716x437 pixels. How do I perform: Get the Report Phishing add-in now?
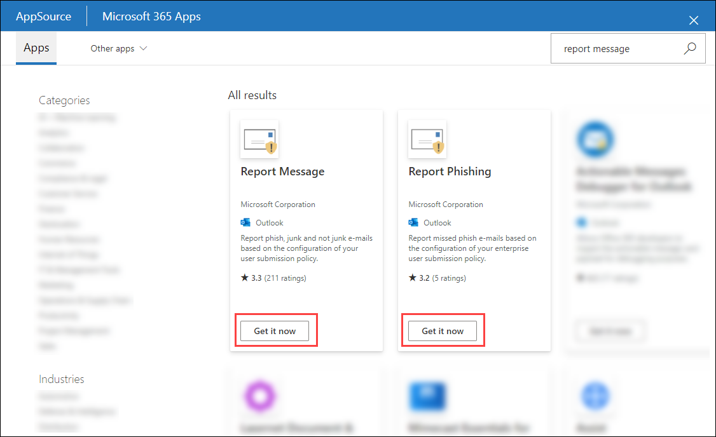pos(443,331)
